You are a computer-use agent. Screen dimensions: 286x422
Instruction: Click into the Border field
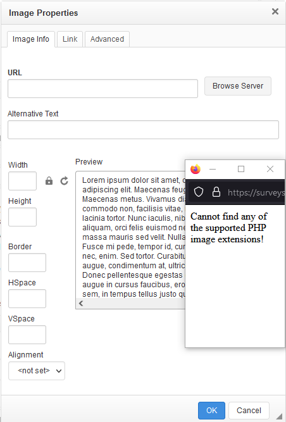(27, 263)
